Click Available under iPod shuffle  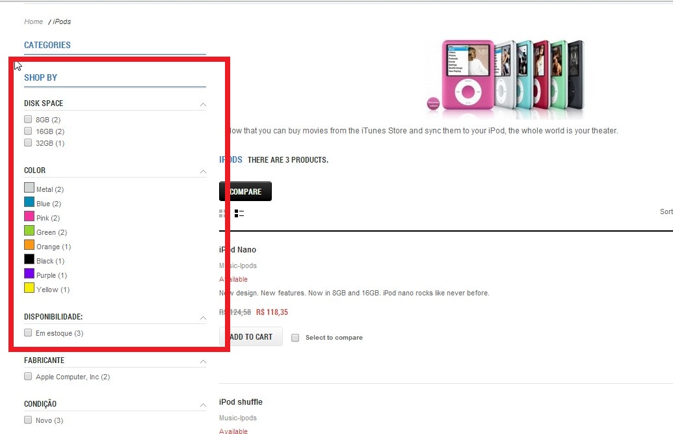(x=233, y=431)
